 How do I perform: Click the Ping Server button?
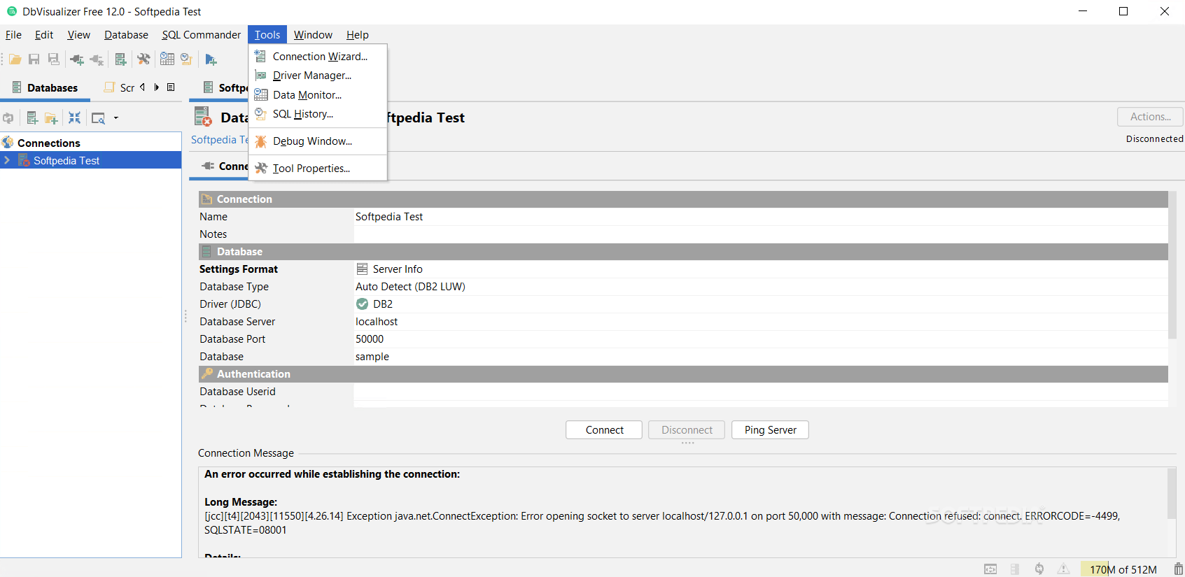[770, 430]
